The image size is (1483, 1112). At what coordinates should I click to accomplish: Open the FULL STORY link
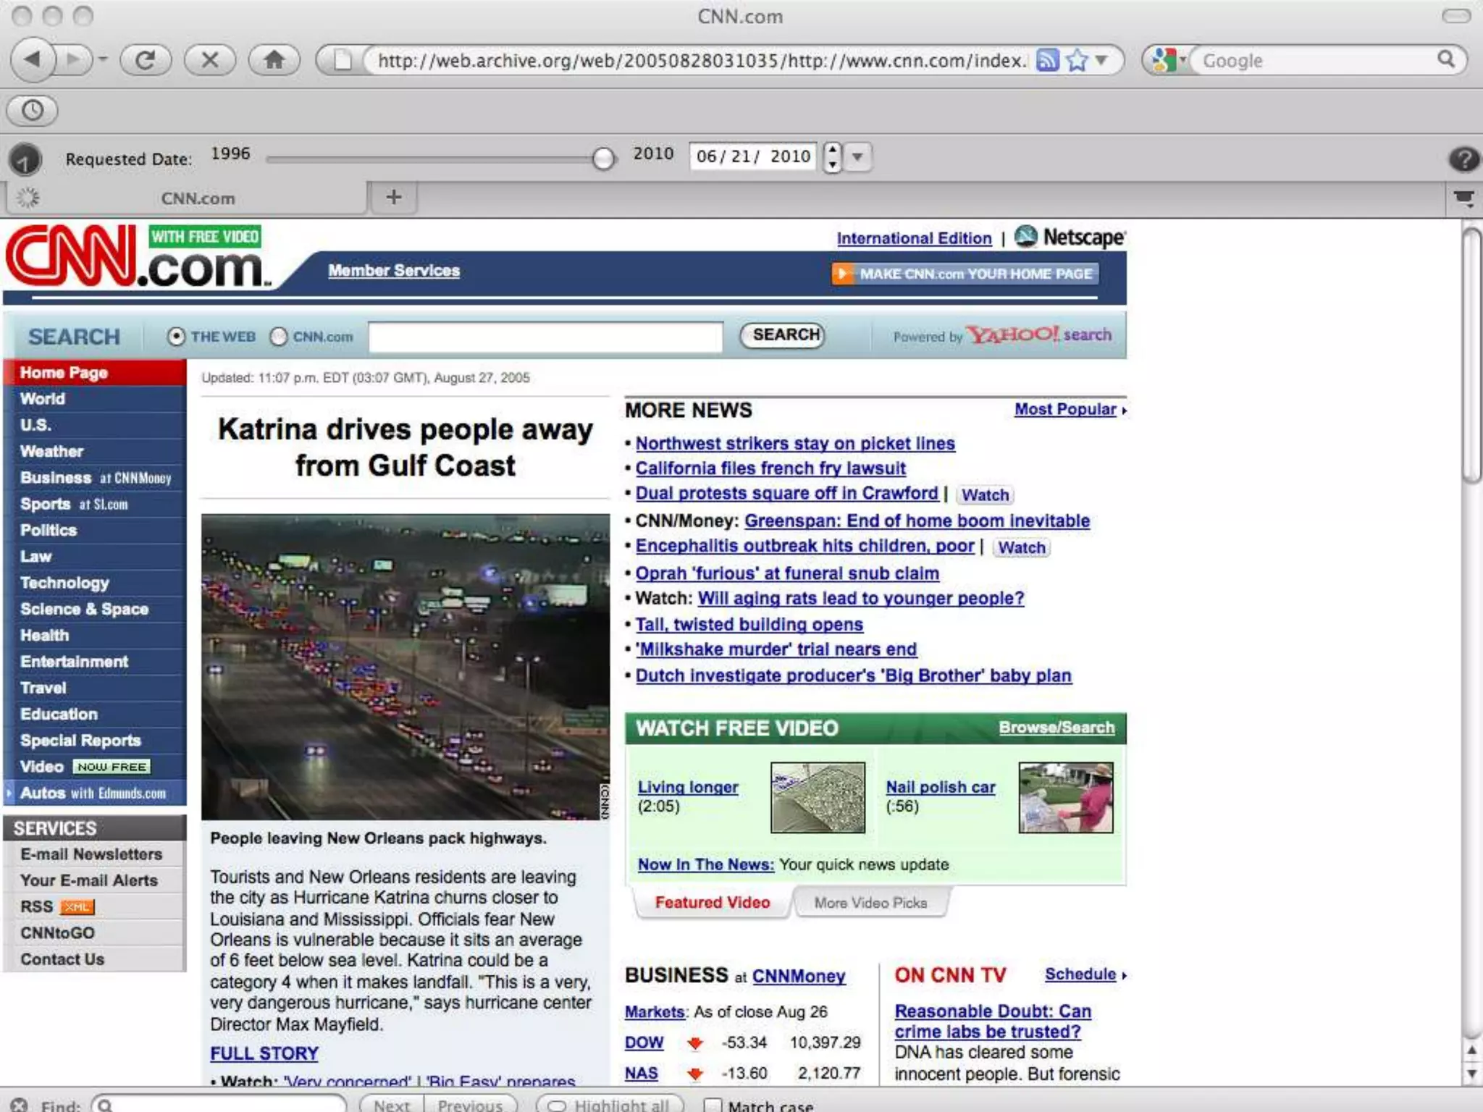(x=264, y=1053)
